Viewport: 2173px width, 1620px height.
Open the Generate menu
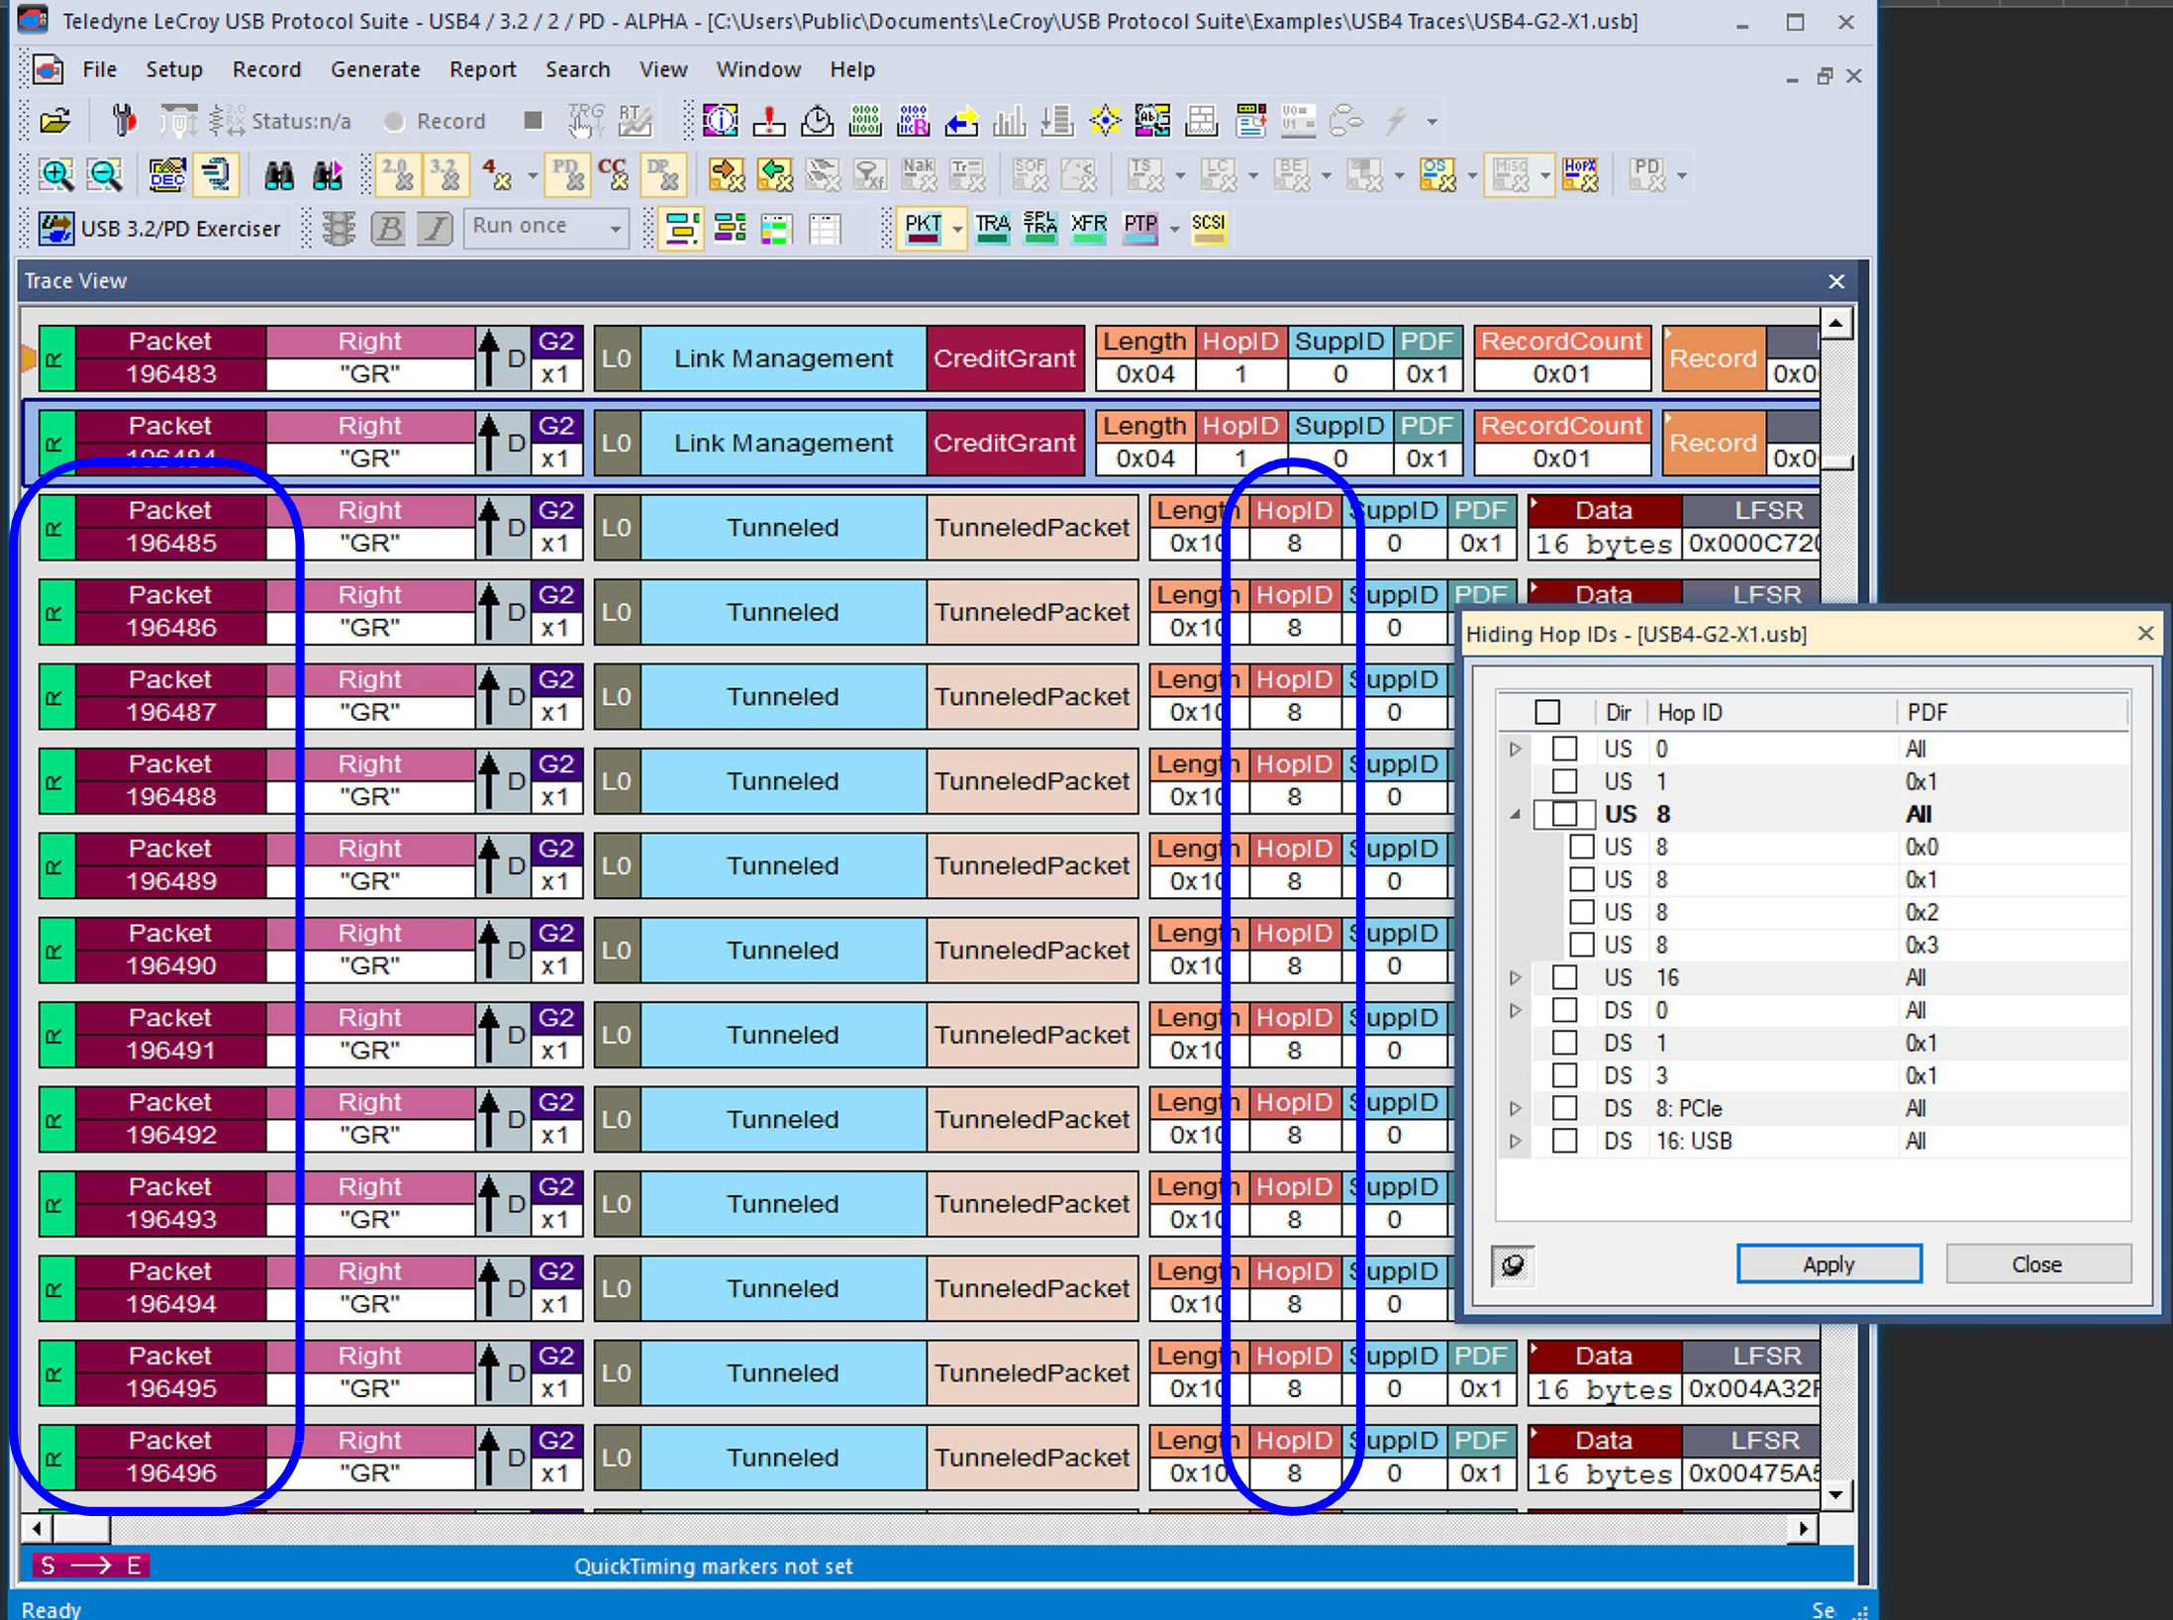click(x=375, y=69)
